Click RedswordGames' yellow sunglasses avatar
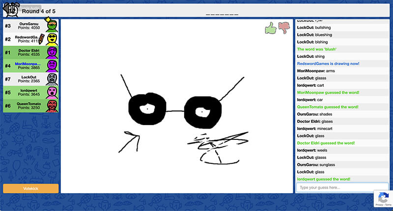The image size is (393, 211). tap(52, 39)
